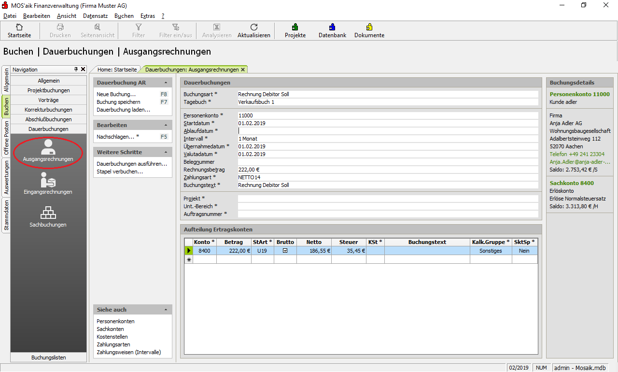The width and height of the screenshot is (618, 372).
Task: Open Projekte from the toolbar
Action: pyautogui.click(x=295, y=28)
